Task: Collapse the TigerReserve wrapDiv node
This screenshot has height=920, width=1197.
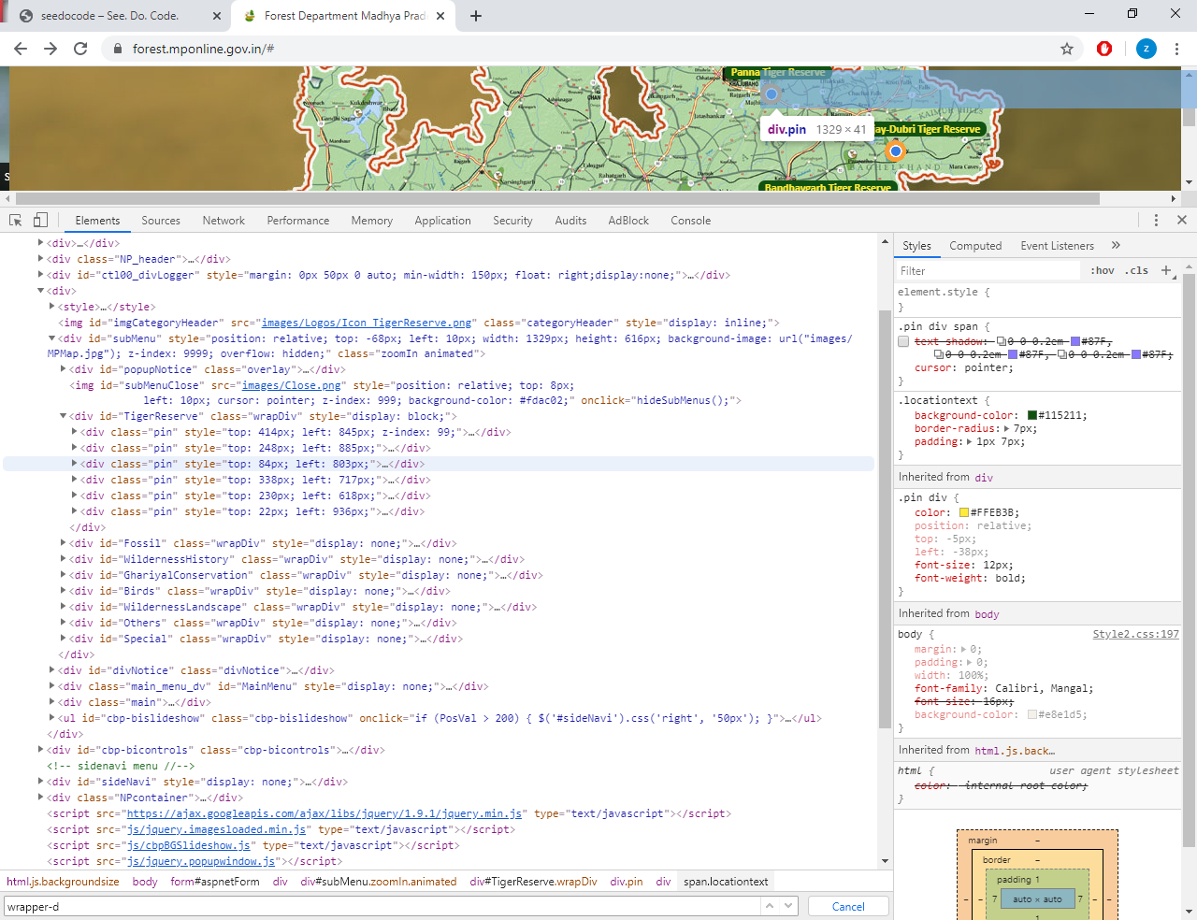Action: (64, 416)
